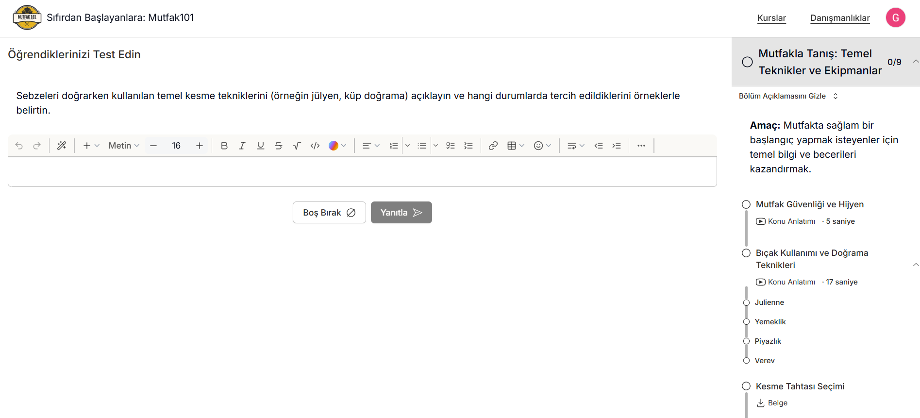Click the Julienne step circle
920x418 pixels.
747,302
